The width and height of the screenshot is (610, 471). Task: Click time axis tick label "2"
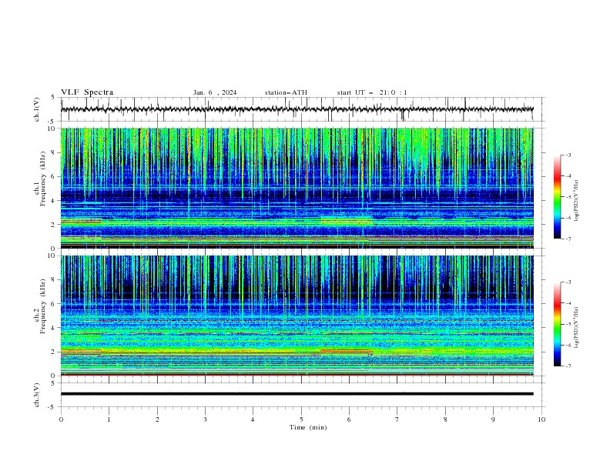click(157, 419)
